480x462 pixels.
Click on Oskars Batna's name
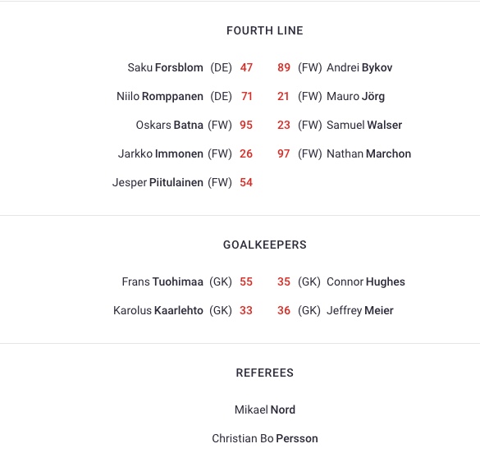[x=169, y=125]
